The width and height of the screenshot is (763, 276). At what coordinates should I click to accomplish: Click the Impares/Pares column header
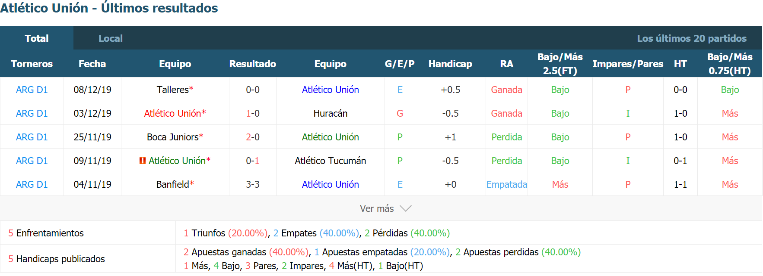tap(628, 64)
